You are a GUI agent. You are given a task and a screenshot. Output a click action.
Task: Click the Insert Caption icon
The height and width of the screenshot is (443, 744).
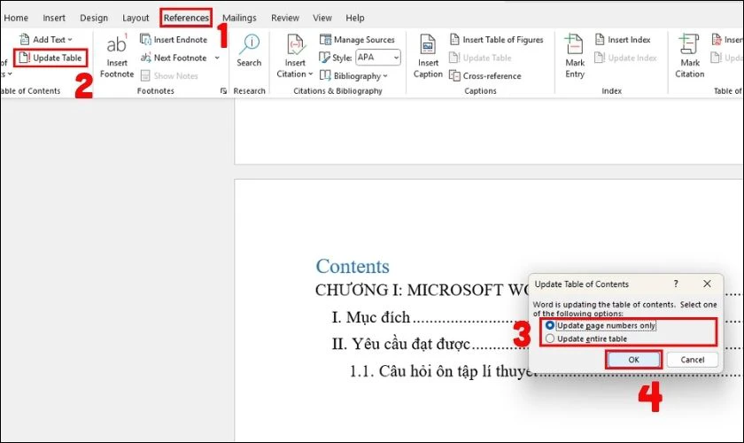(428, 46)
